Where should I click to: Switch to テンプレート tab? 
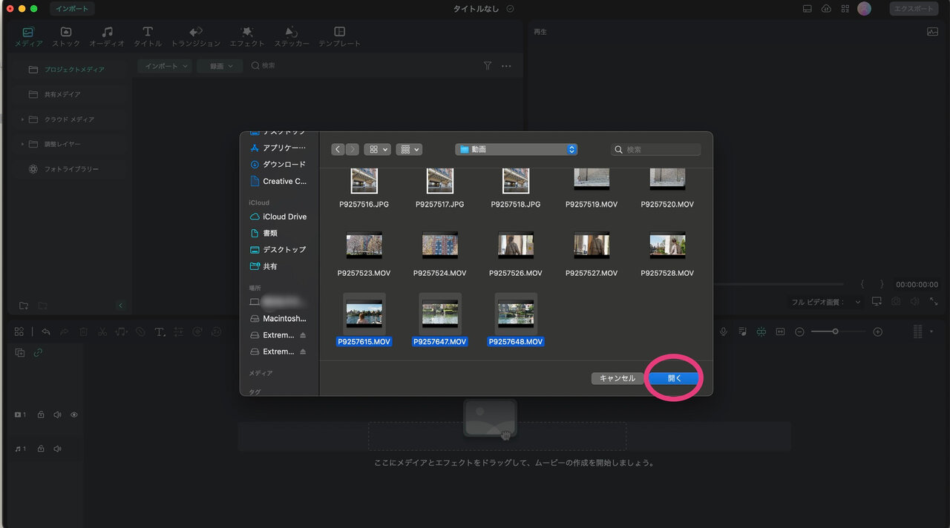click(x=339, y=36)
